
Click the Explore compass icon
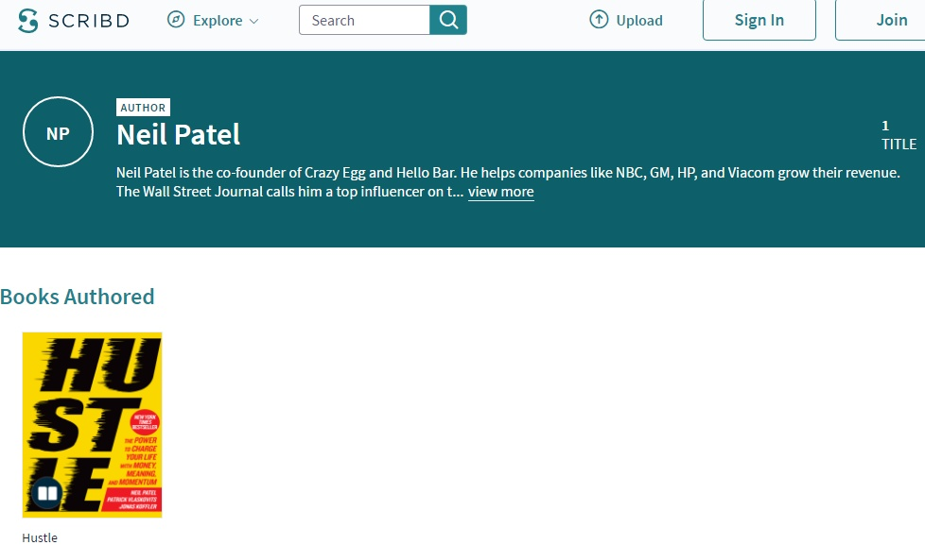(176, 20)
